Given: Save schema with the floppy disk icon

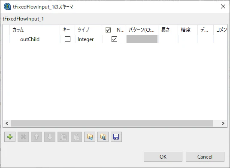Looking at the screenshot, I should 116,137.
